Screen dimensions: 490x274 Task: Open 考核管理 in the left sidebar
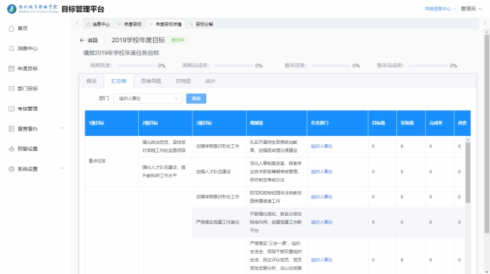[x=27, y=109]
